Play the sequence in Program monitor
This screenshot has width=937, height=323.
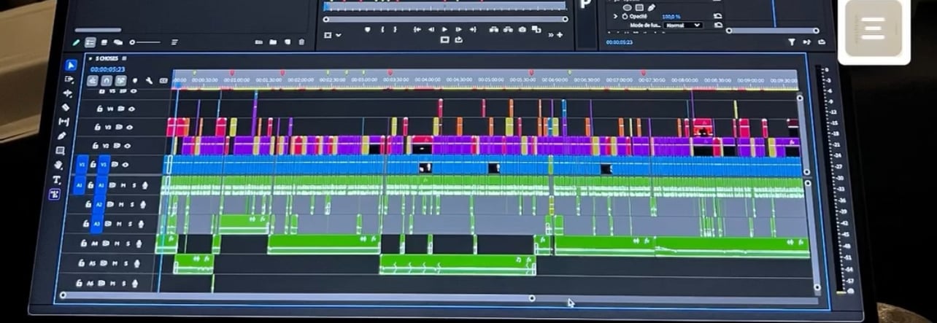pyautogui.click(x=444, y=29)
